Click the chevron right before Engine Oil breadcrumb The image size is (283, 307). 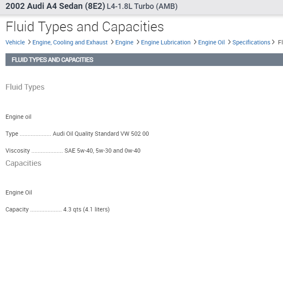pos(195,42)
